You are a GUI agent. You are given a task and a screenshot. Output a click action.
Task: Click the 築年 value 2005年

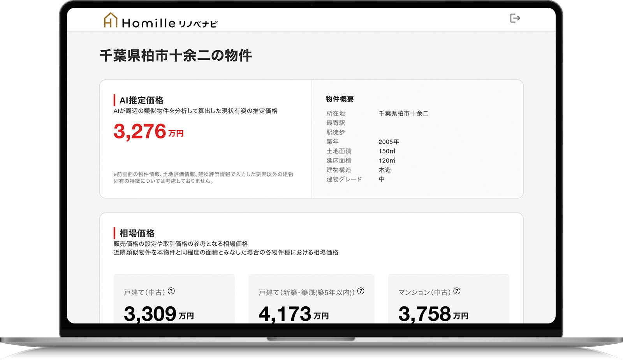point(389,142)
